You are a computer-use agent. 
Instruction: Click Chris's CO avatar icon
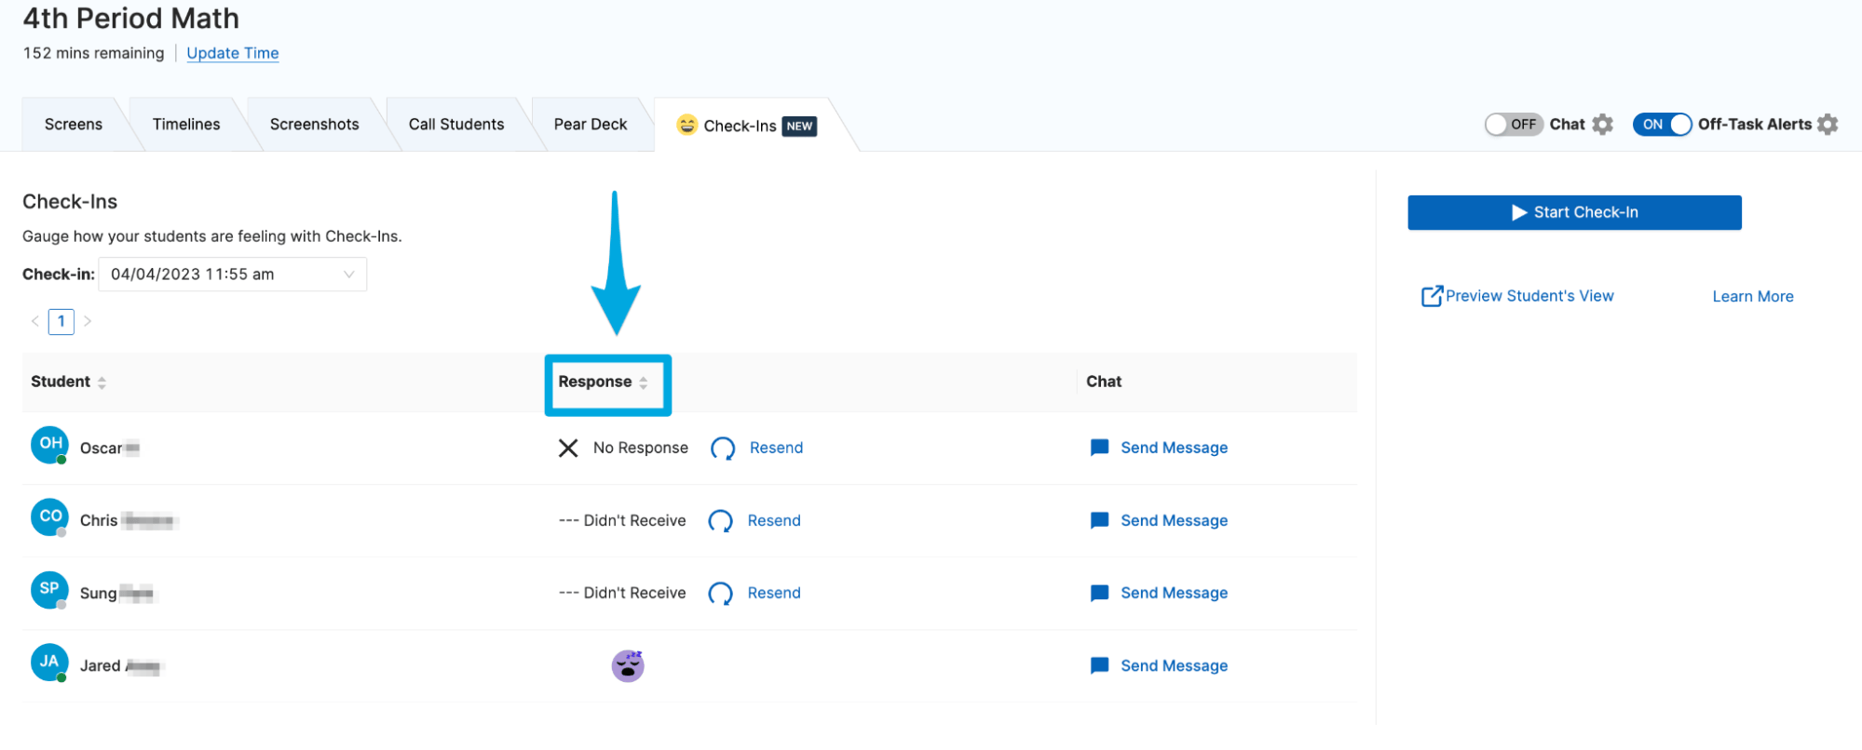coord(49,517)
